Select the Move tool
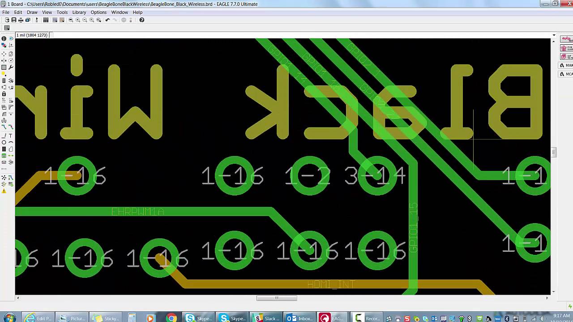The width and height of the screenshot is (573, 322). pos(4,54)
